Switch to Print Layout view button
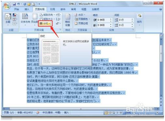Screen dimensions: 165x121 coord(106,113)
